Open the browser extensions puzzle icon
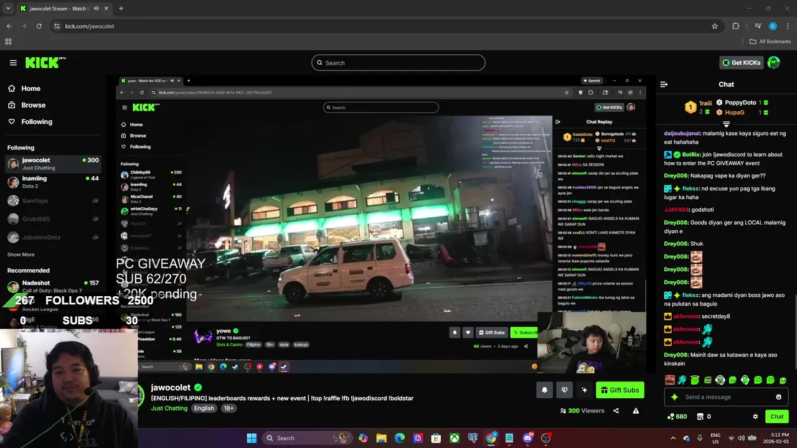This screenshot has height=448, width=797. click(736, 26)
